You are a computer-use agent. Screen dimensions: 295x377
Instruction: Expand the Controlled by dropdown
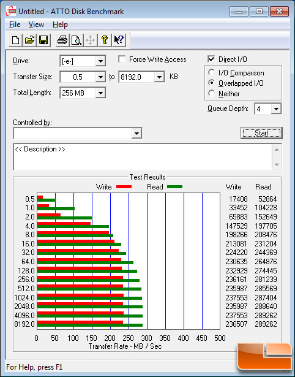pyautogui.click(x=136, y=133)
